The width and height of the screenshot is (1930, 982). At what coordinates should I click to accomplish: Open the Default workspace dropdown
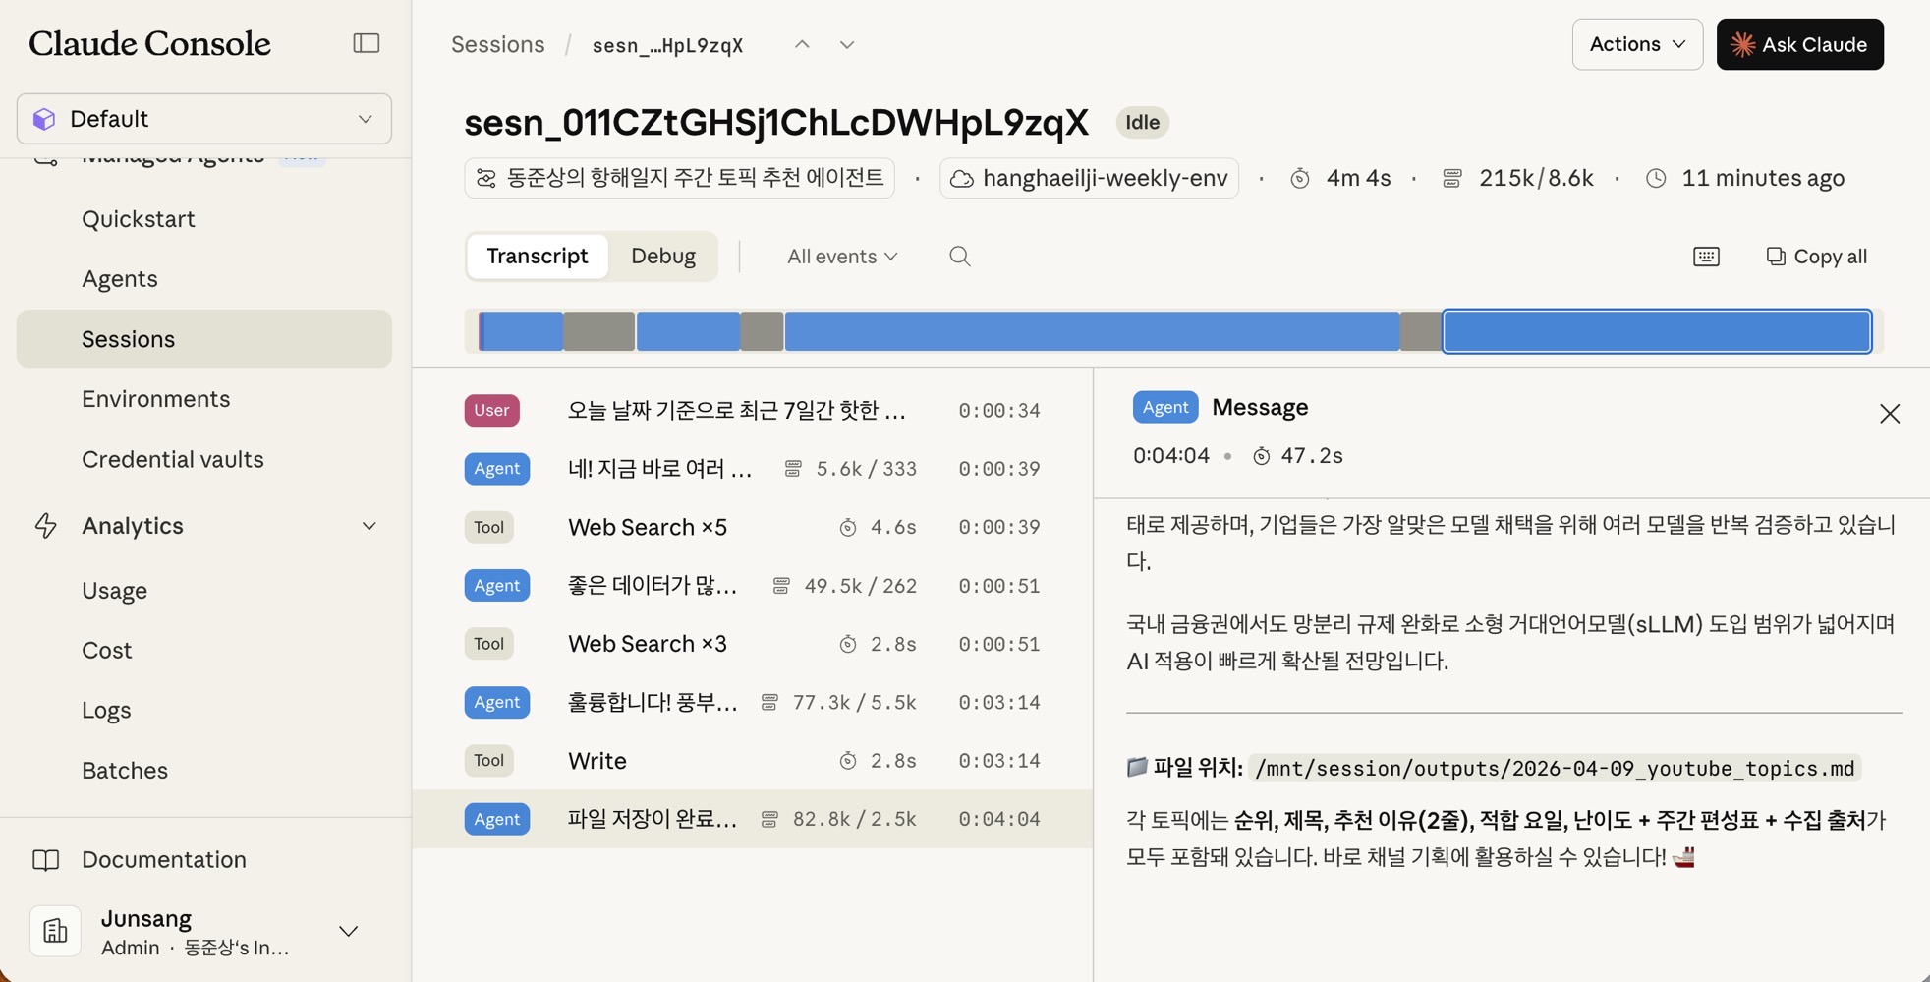click(204, 119)
